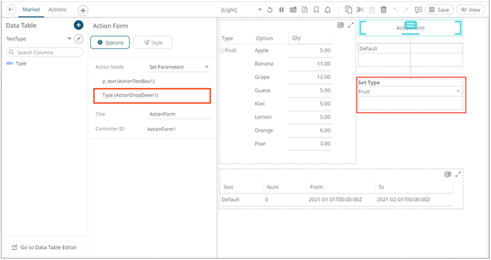
Task: Maximize the fruit table visualization
Action: [x=351, y=25]
